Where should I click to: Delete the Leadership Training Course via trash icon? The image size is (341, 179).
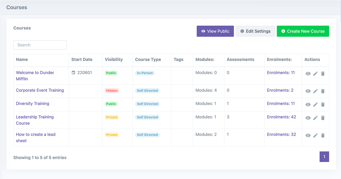[x=323, y=118]
